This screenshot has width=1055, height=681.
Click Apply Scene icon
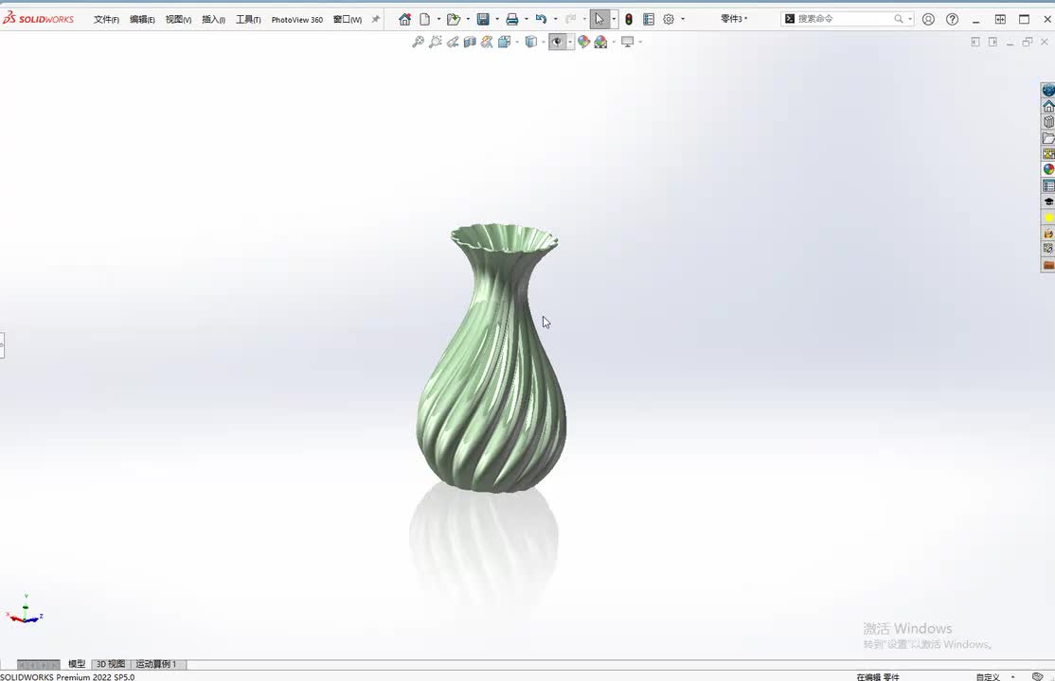[x=600, y=42]
